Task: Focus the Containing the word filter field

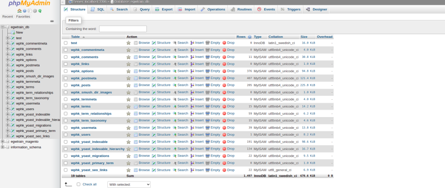Action: 123,29
